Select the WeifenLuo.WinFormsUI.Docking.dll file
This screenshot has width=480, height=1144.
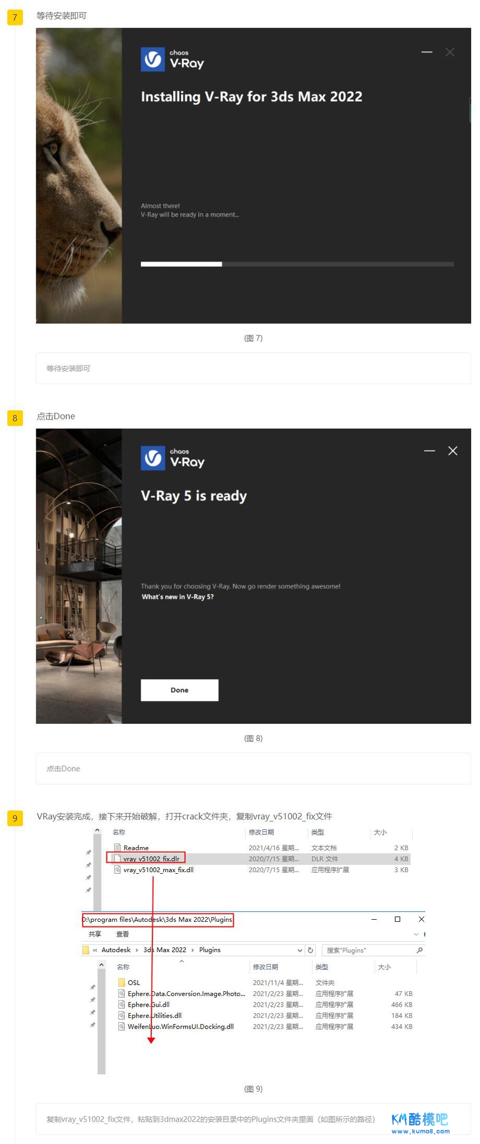point(180,1027)
